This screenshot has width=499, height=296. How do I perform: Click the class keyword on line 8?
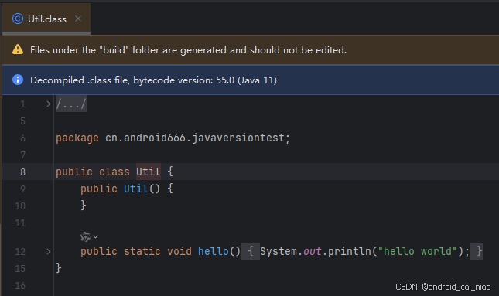pyautogui.click(x=114, y=172)
